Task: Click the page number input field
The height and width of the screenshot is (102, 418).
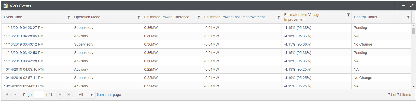Action: (x=39, y=95)
